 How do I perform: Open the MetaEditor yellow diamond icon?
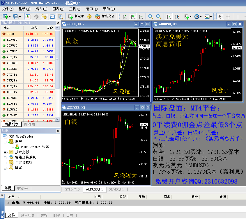89,17
